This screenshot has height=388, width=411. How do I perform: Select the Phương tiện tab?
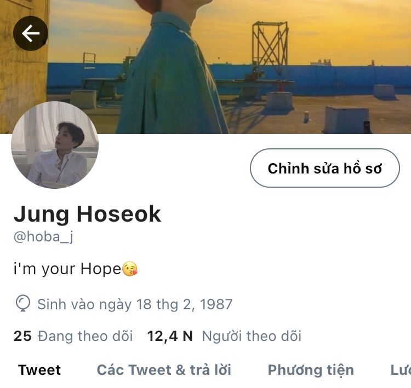[311, 370]
